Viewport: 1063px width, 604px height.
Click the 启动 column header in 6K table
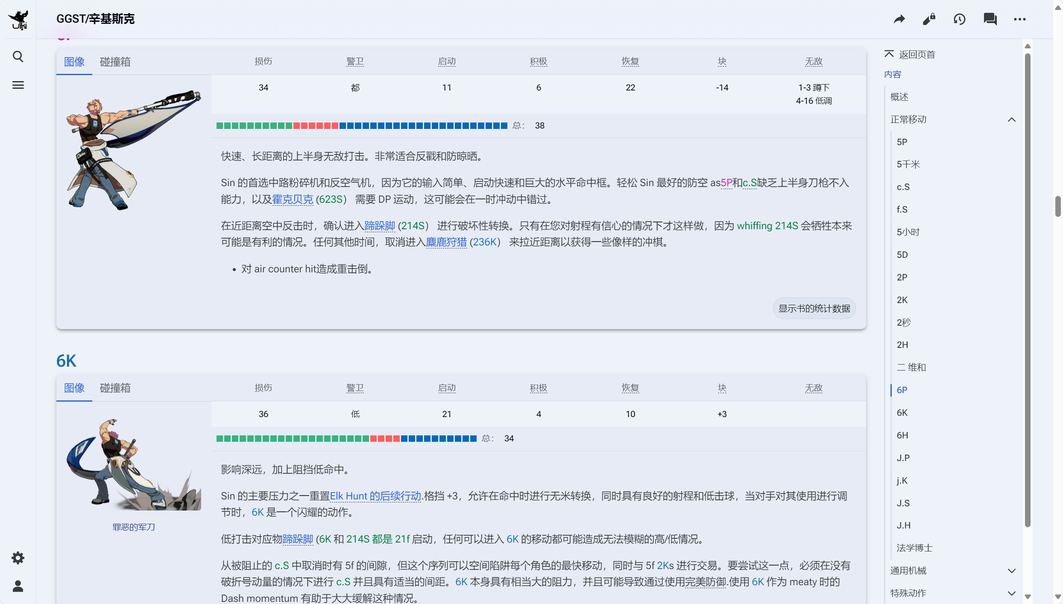pyautogui.click(x=447, y=388)
